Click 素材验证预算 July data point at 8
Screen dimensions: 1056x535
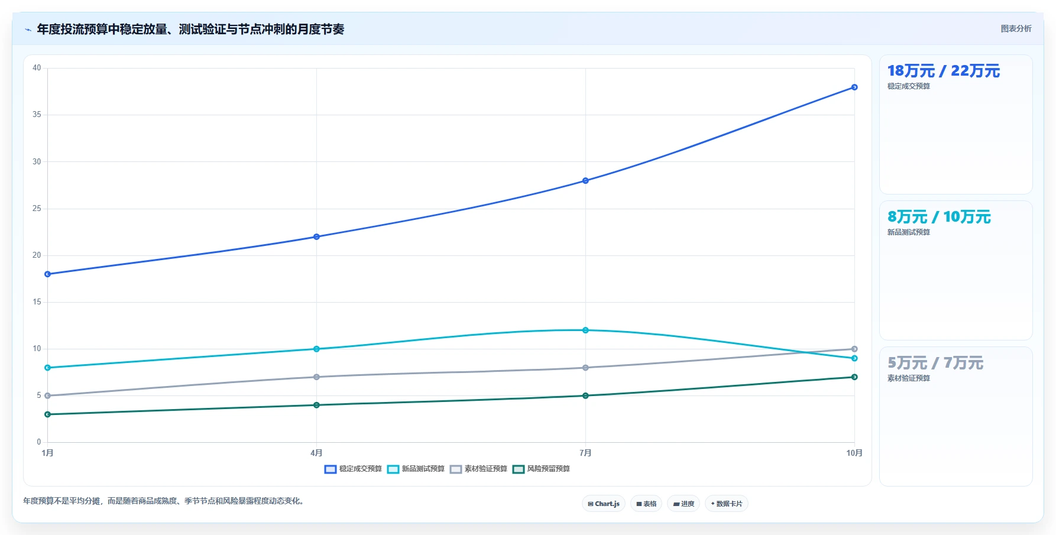click(585, 368)
